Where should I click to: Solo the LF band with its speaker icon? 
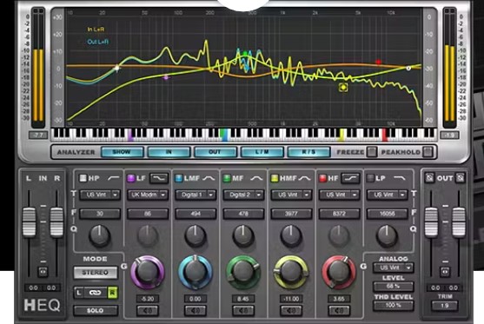pyautogui.click(x=148, y=311)
